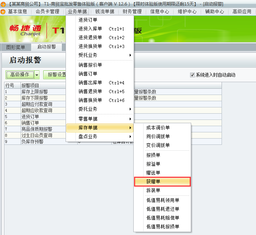This screenshot has height=235, width=256.
Task: Select 销售换货单 menu item
Action: point(100,100)
